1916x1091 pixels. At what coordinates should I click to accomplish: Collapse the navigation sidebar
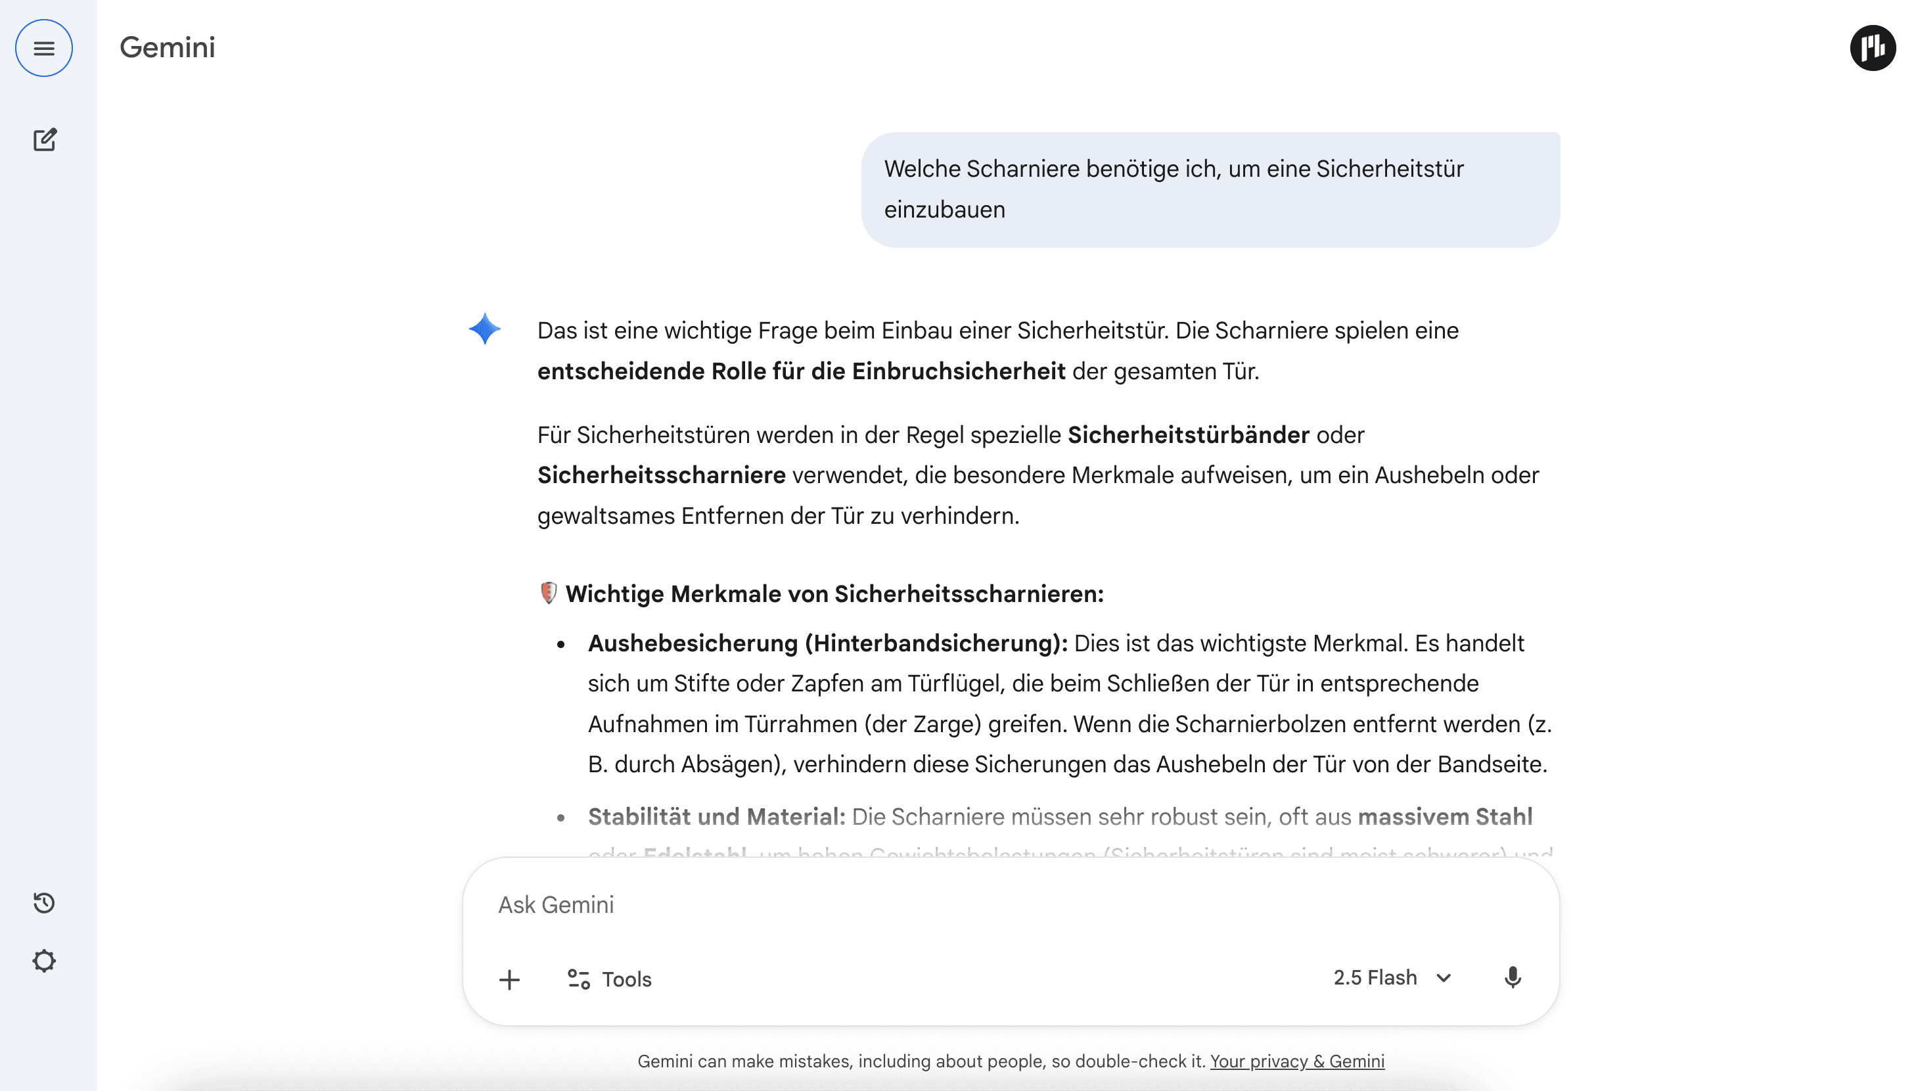(x=43, y=48)
